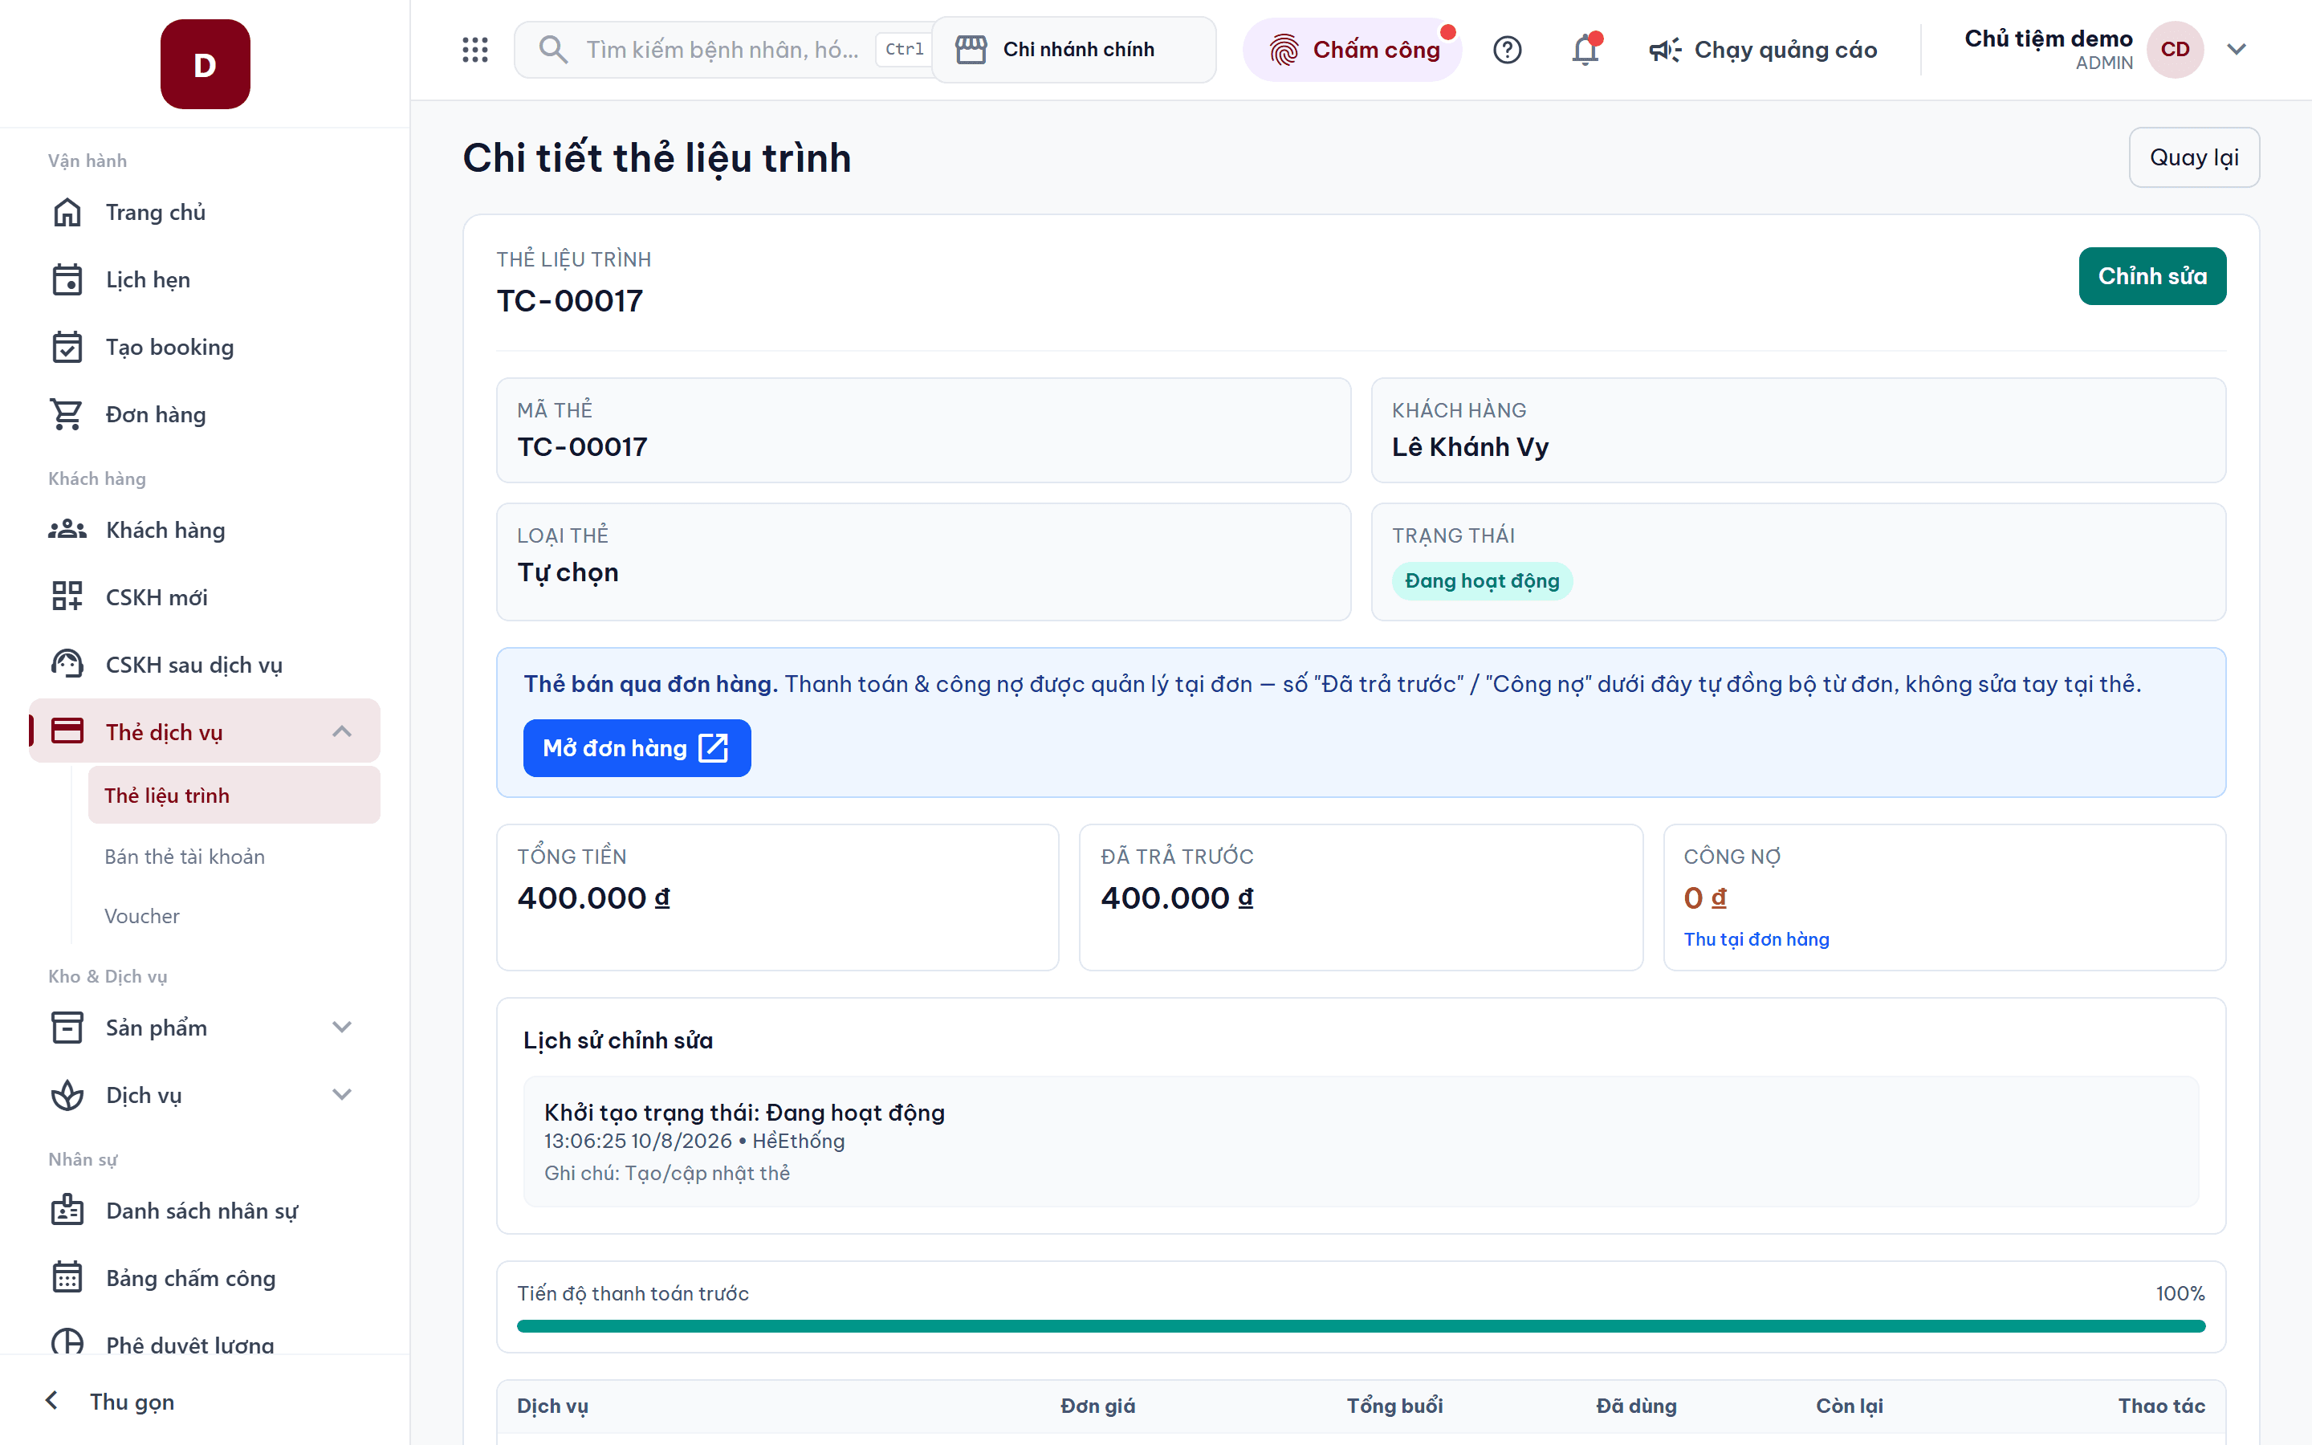Select Thẻ liệu trình submenu item
Viewport: 2312px width, 1445px height.
pyautogui.click(x=234, y=795)
